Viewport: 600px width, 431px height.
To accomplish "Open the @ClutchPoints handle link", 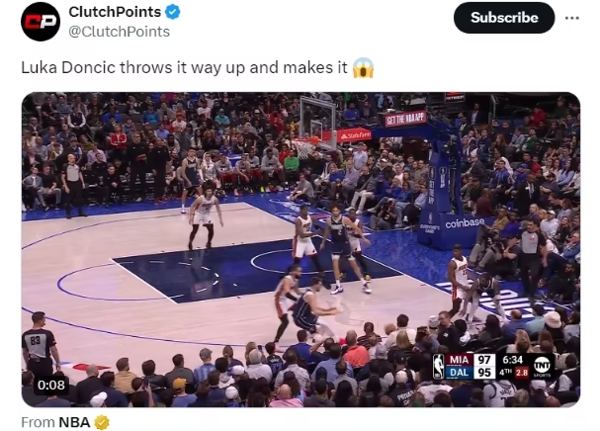I will pyautogui.click(x=119, y=32).
